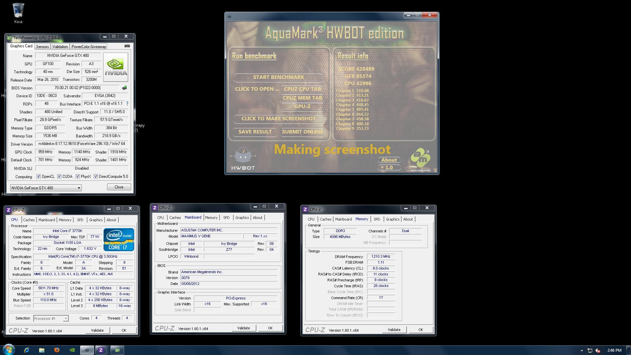Open the Recycle Bin (Kosz) desktop icon
The height and width of the screenshot is (355, 631).
(x=18, y=13)
